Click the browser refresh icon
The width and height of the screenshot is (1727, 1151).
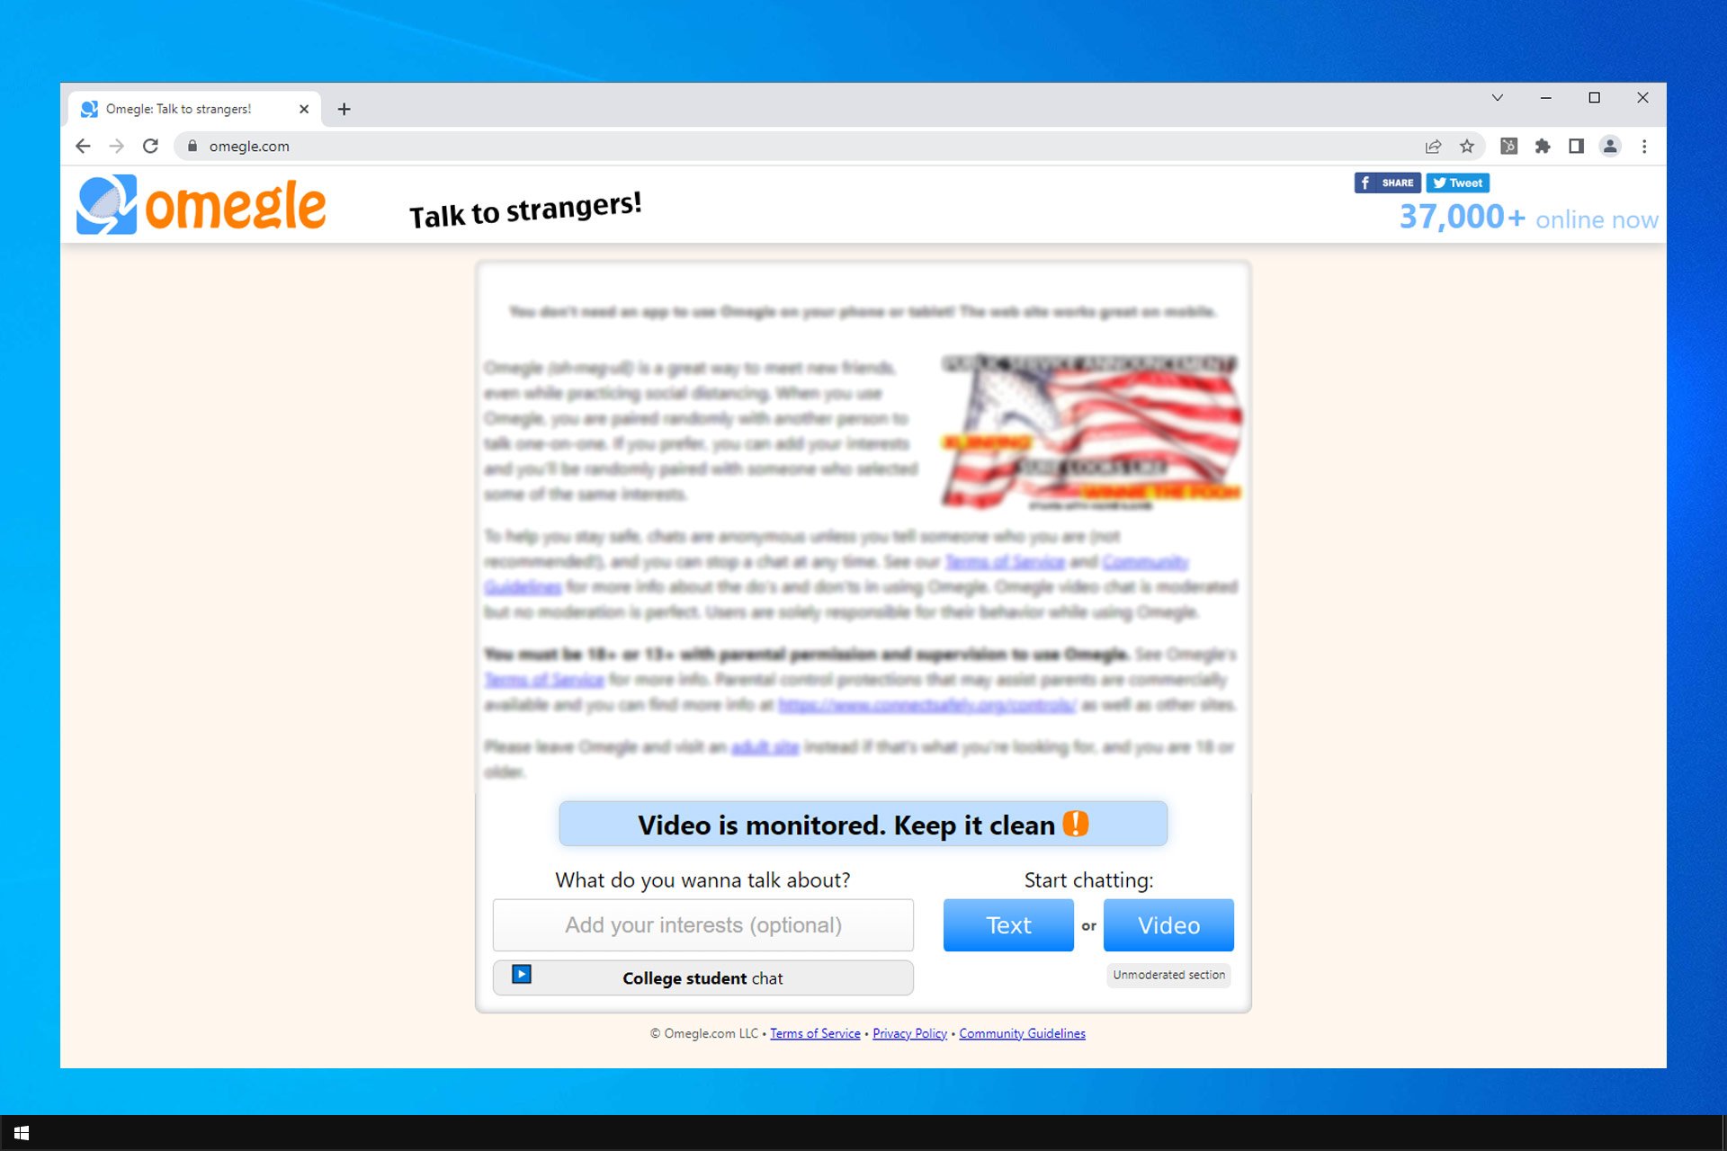coord(149,145)
